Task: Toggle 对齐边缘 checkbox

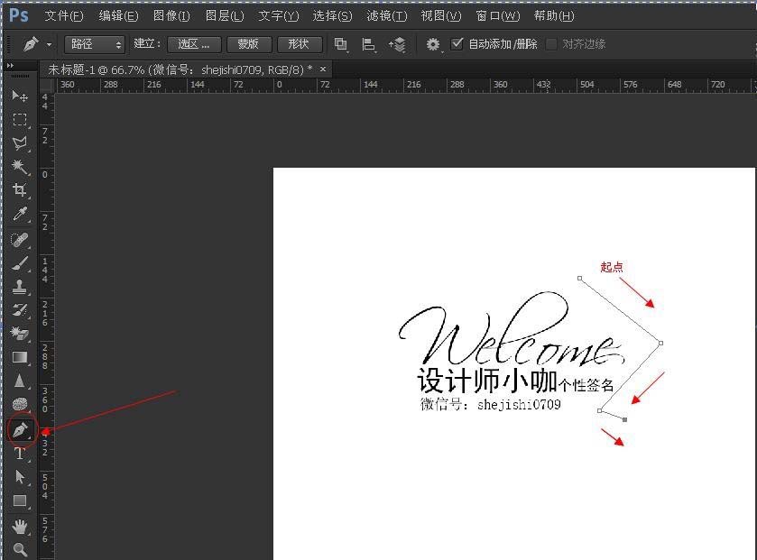Action: click(551, 44)
